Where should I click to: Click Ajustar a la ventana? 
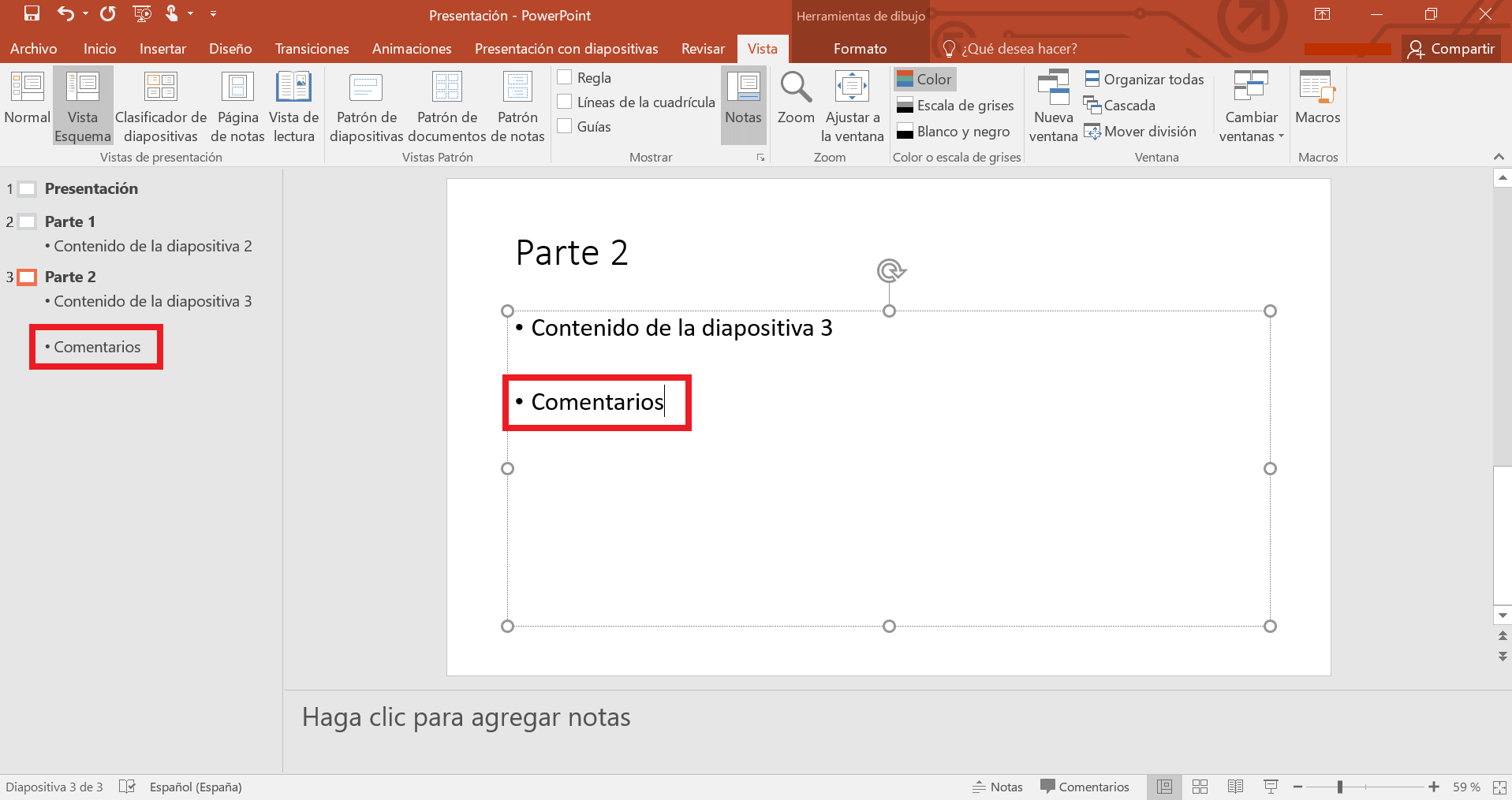tap(852, 106)
